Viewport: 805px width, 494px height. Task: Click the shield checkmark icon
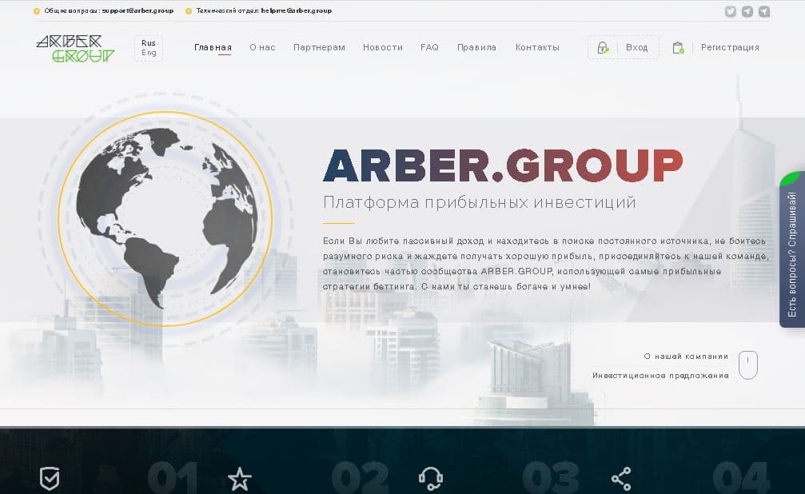[50, 479]
